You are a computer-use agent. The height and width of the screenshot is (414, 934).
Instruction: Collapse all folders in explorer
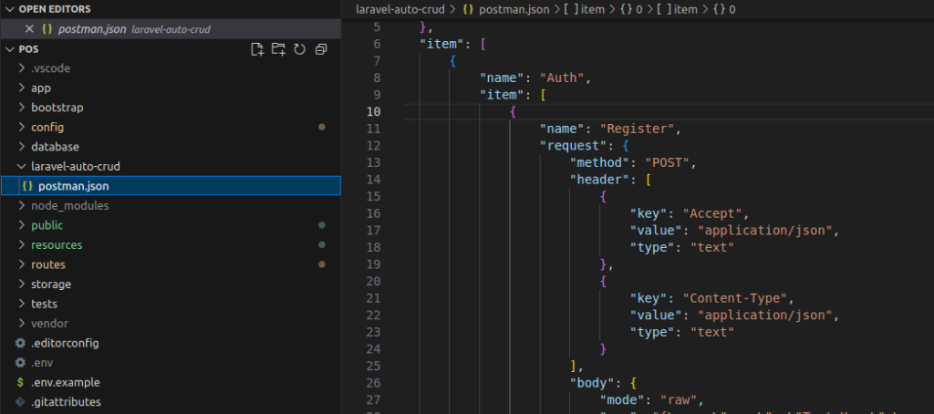pyautogui.click(x=320, y=49)
